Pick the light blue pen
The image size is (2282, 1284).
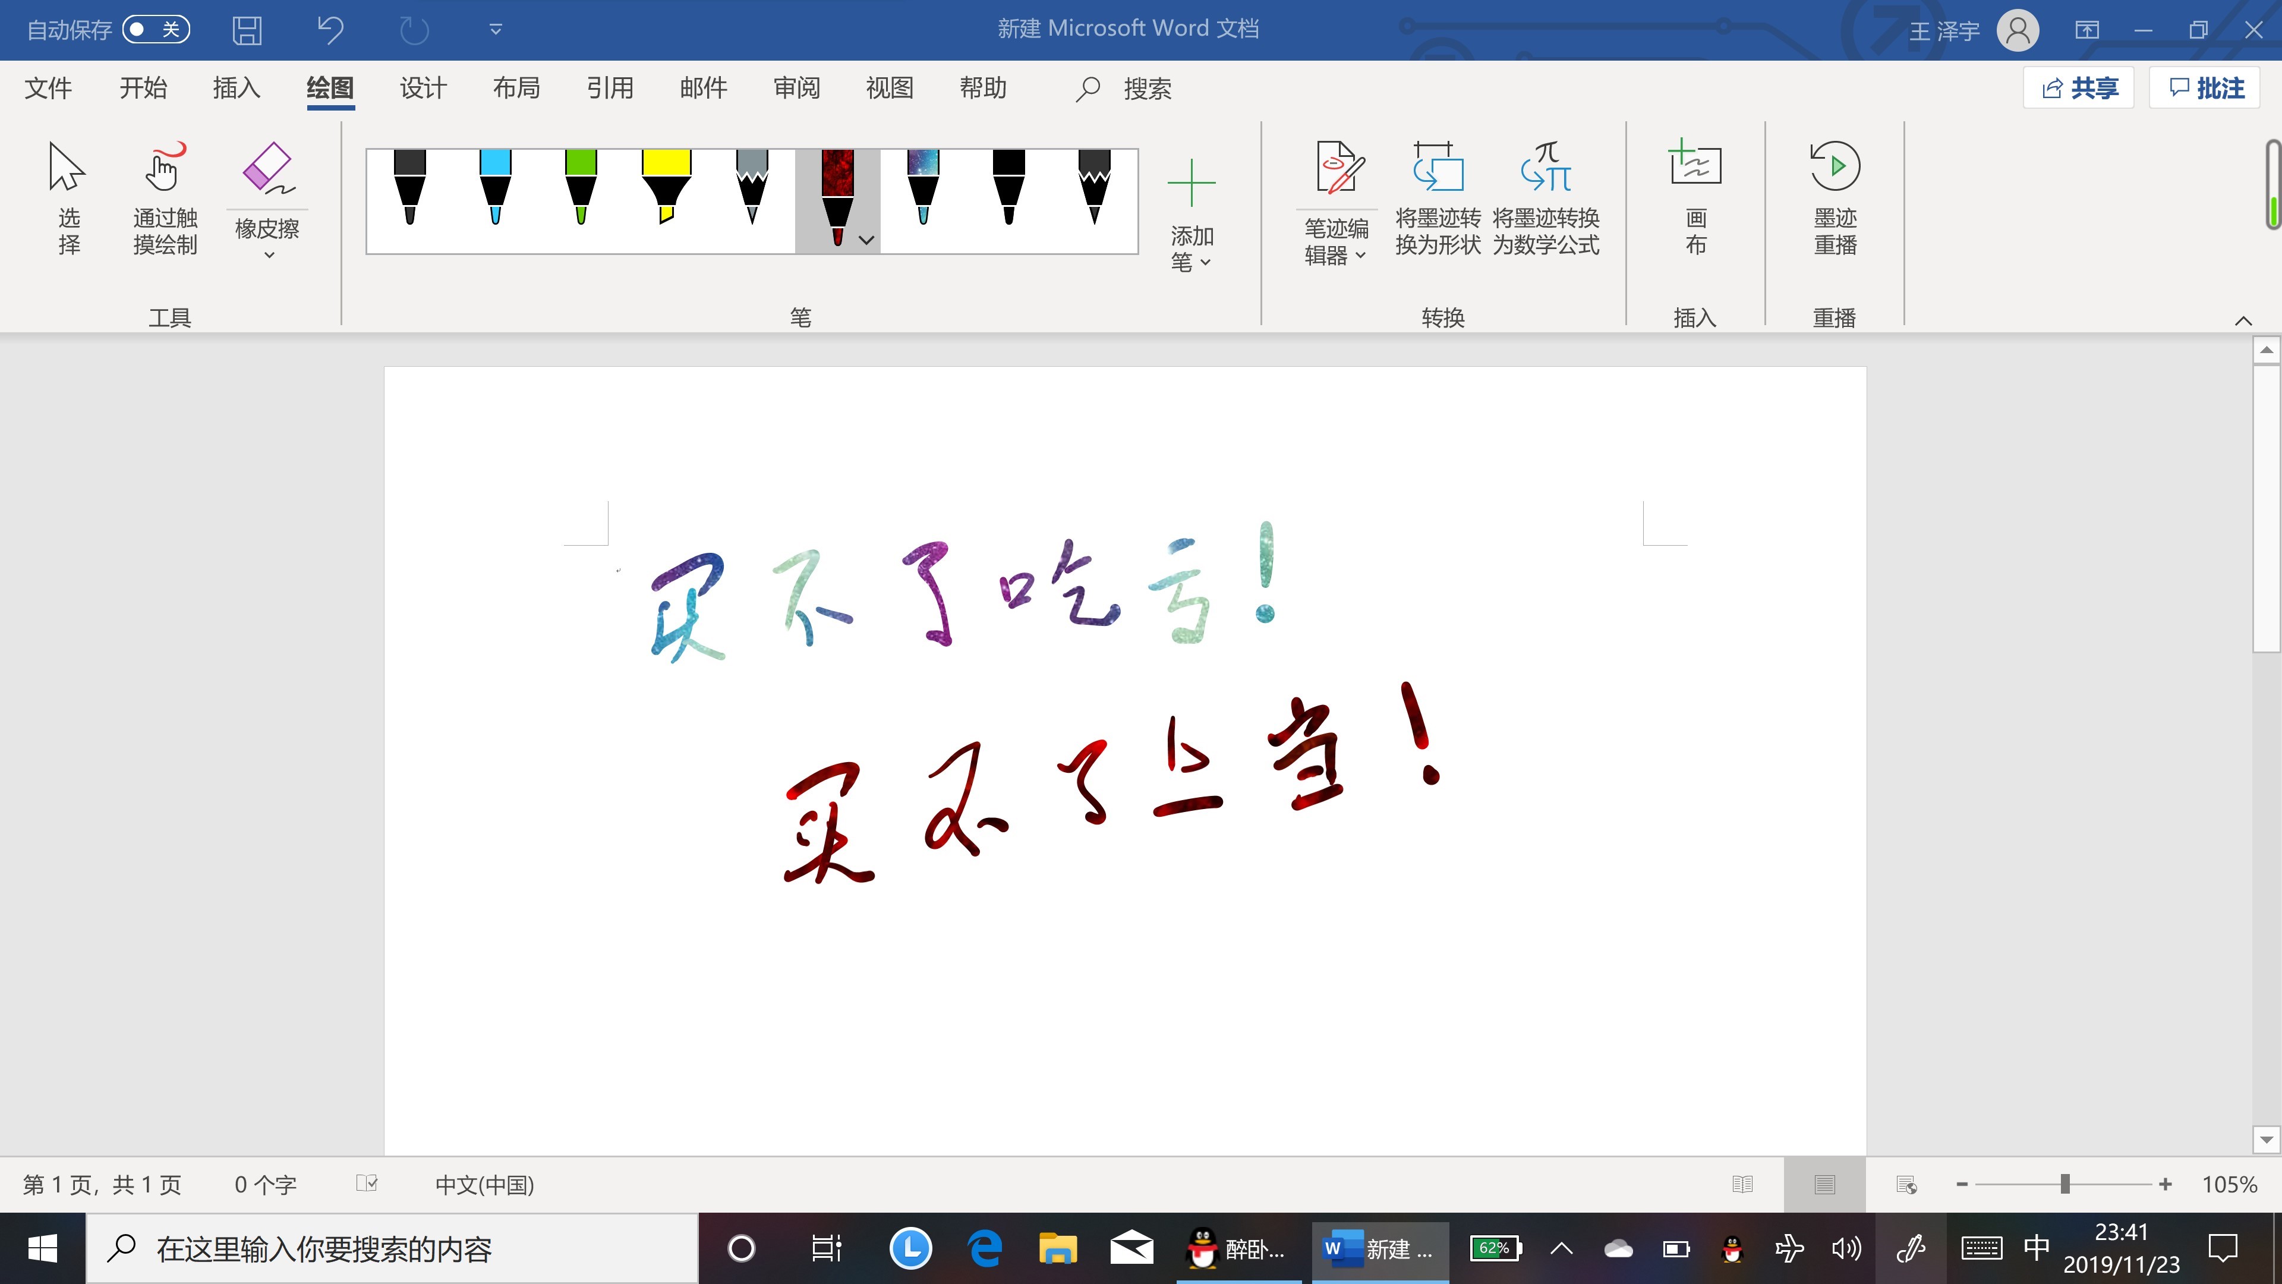coord(495,187)
